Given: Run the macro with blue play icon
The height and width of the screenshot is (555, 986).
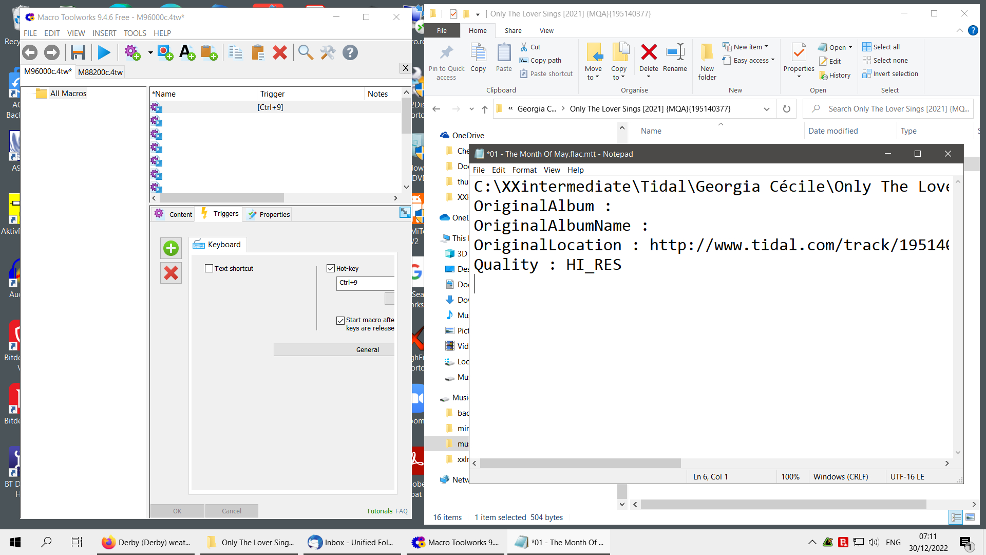Looking at the screenshot, I should pyautogui.click(x=104, y=52).
